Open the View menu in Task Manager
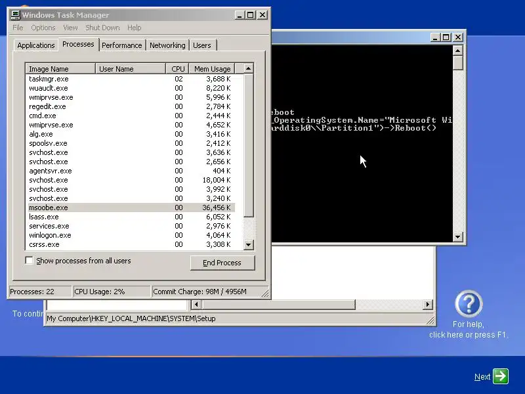The width and height of the screenshot is (525, 394). [70, 28]
